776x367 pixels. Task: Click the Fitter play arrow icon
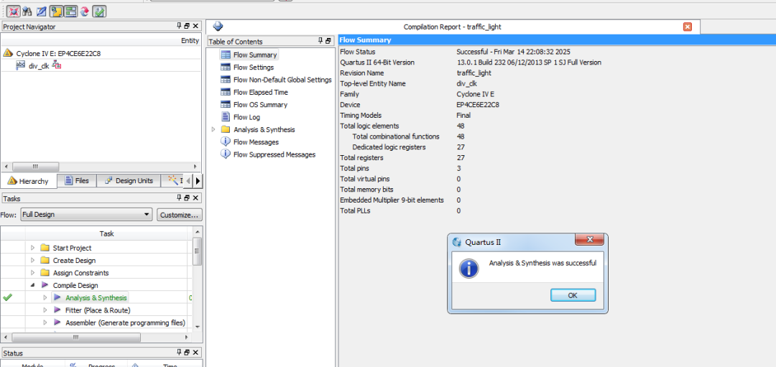tap(57, 310)
